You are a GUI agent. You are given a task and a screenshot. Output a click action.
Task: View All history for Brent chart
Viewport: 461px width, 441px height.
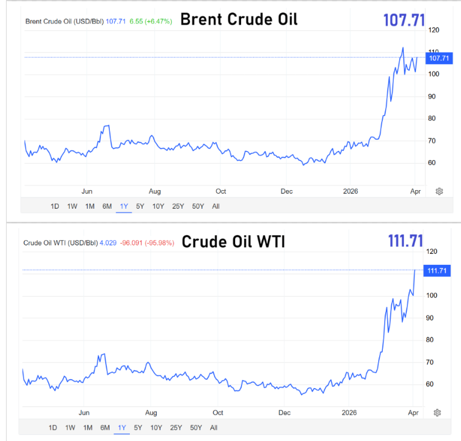pos(216,206)
